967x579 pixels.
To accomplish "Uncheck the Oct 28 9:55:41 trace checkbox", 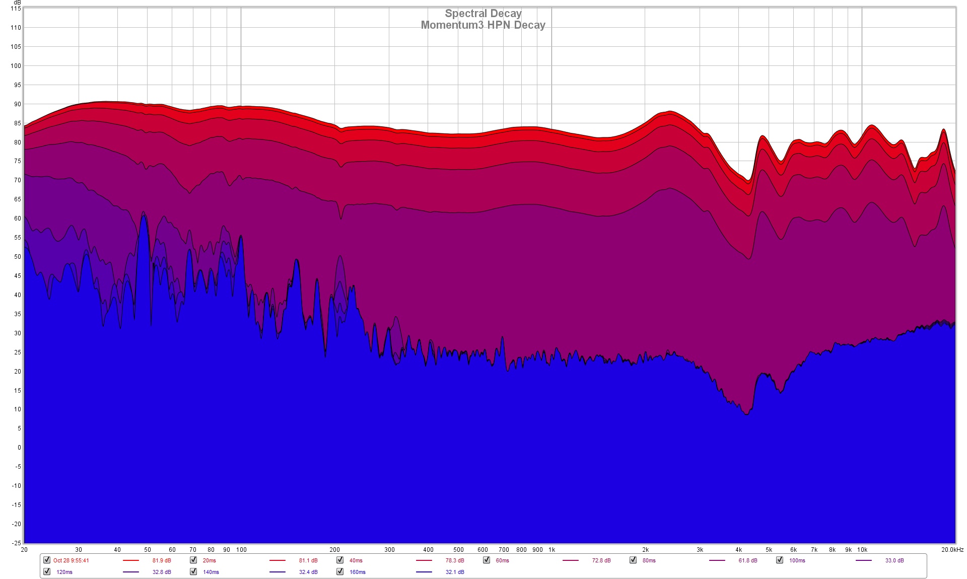I will coord(47,560).
